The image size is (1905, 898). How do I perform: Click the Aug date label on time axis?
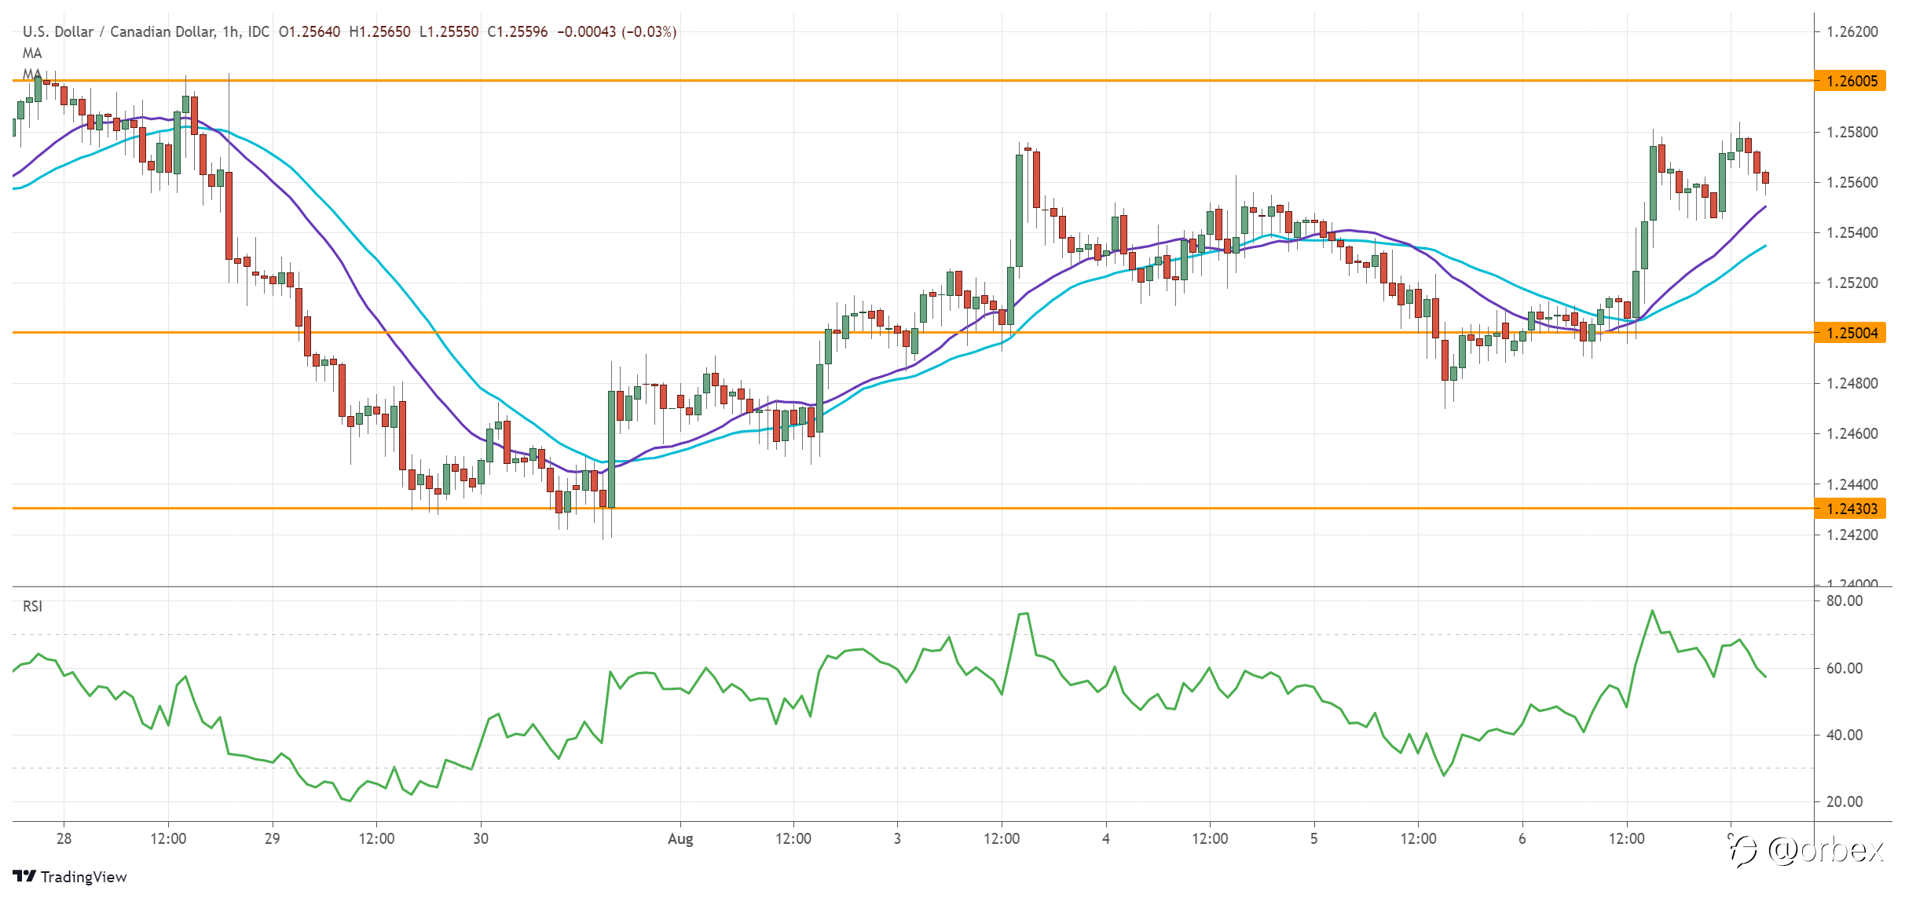pos(680,838)
